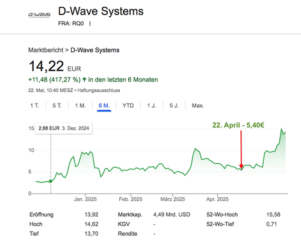
Task: Click the Eröffnung value 13,92
Action: pyautogui.click(x=92, y=214)
